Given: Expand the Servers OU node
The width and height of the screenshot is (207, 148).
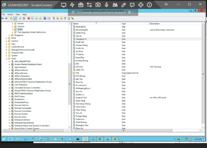Looking at the screenshot, I should point(12,23).
